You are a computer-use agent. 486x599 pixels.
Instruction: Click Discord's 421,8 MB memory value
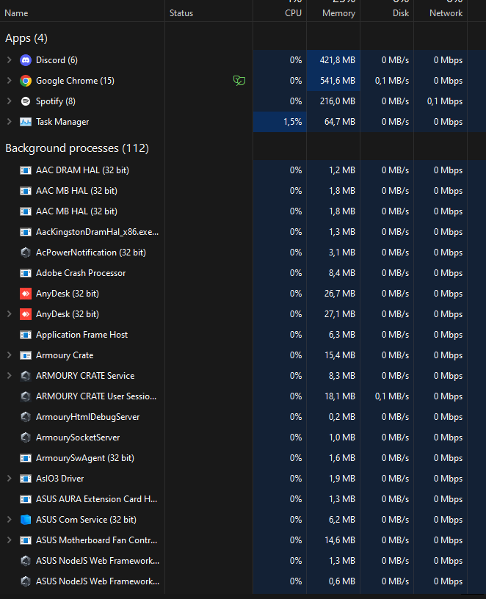pos(338,60)
